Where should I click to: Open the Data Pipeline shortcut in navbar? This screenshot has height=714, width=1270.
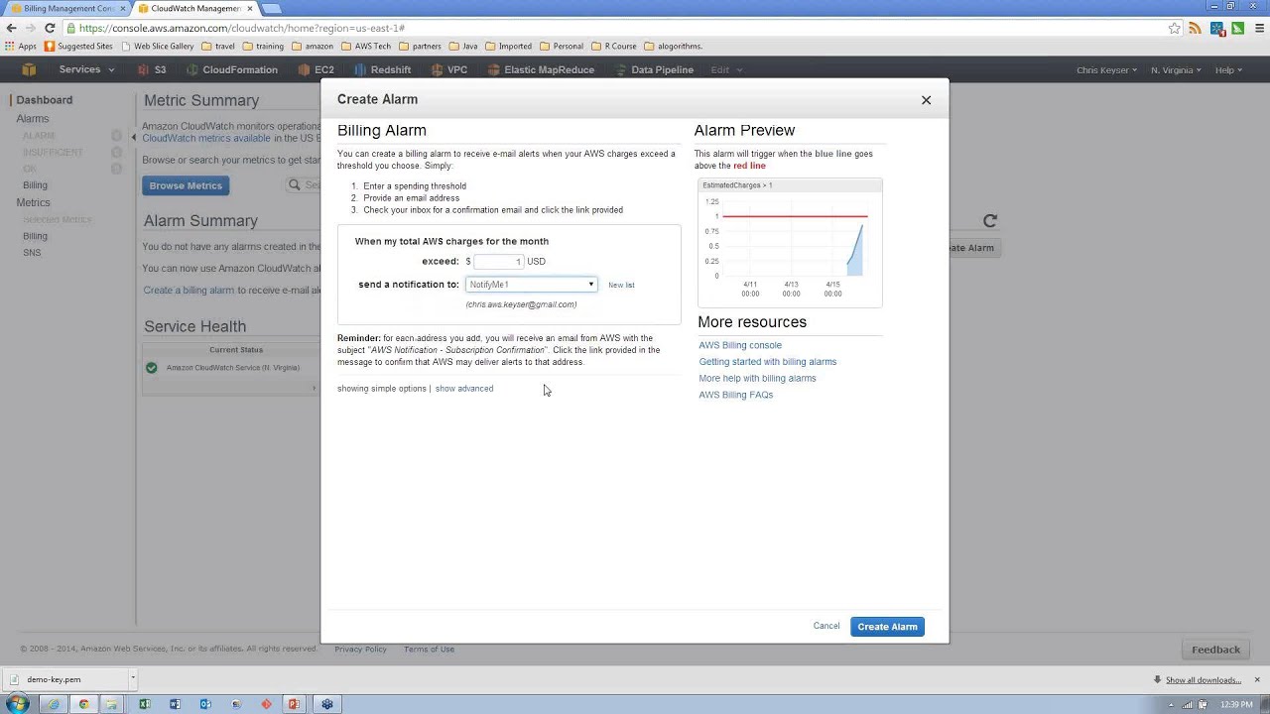(654, 70)
